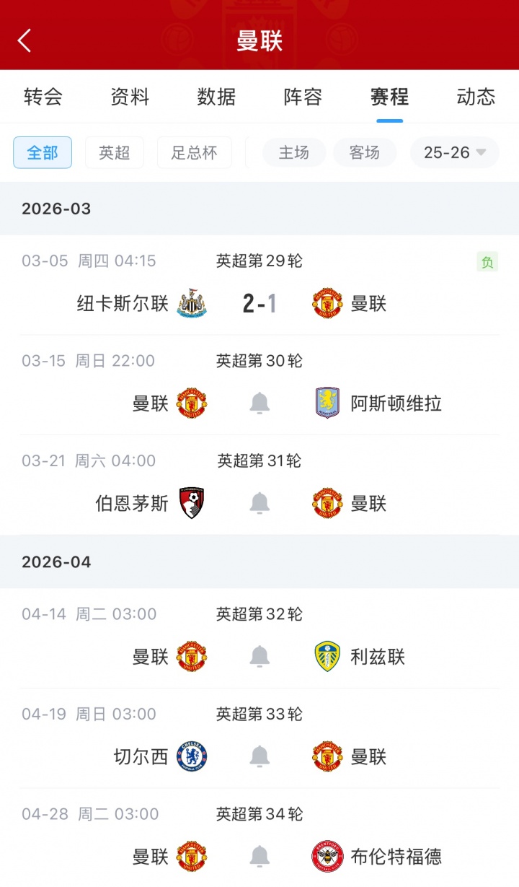Screen dimensions: 519x887
Task: Open the 2-1 Newcastle match score
Action: coord(259,304)
